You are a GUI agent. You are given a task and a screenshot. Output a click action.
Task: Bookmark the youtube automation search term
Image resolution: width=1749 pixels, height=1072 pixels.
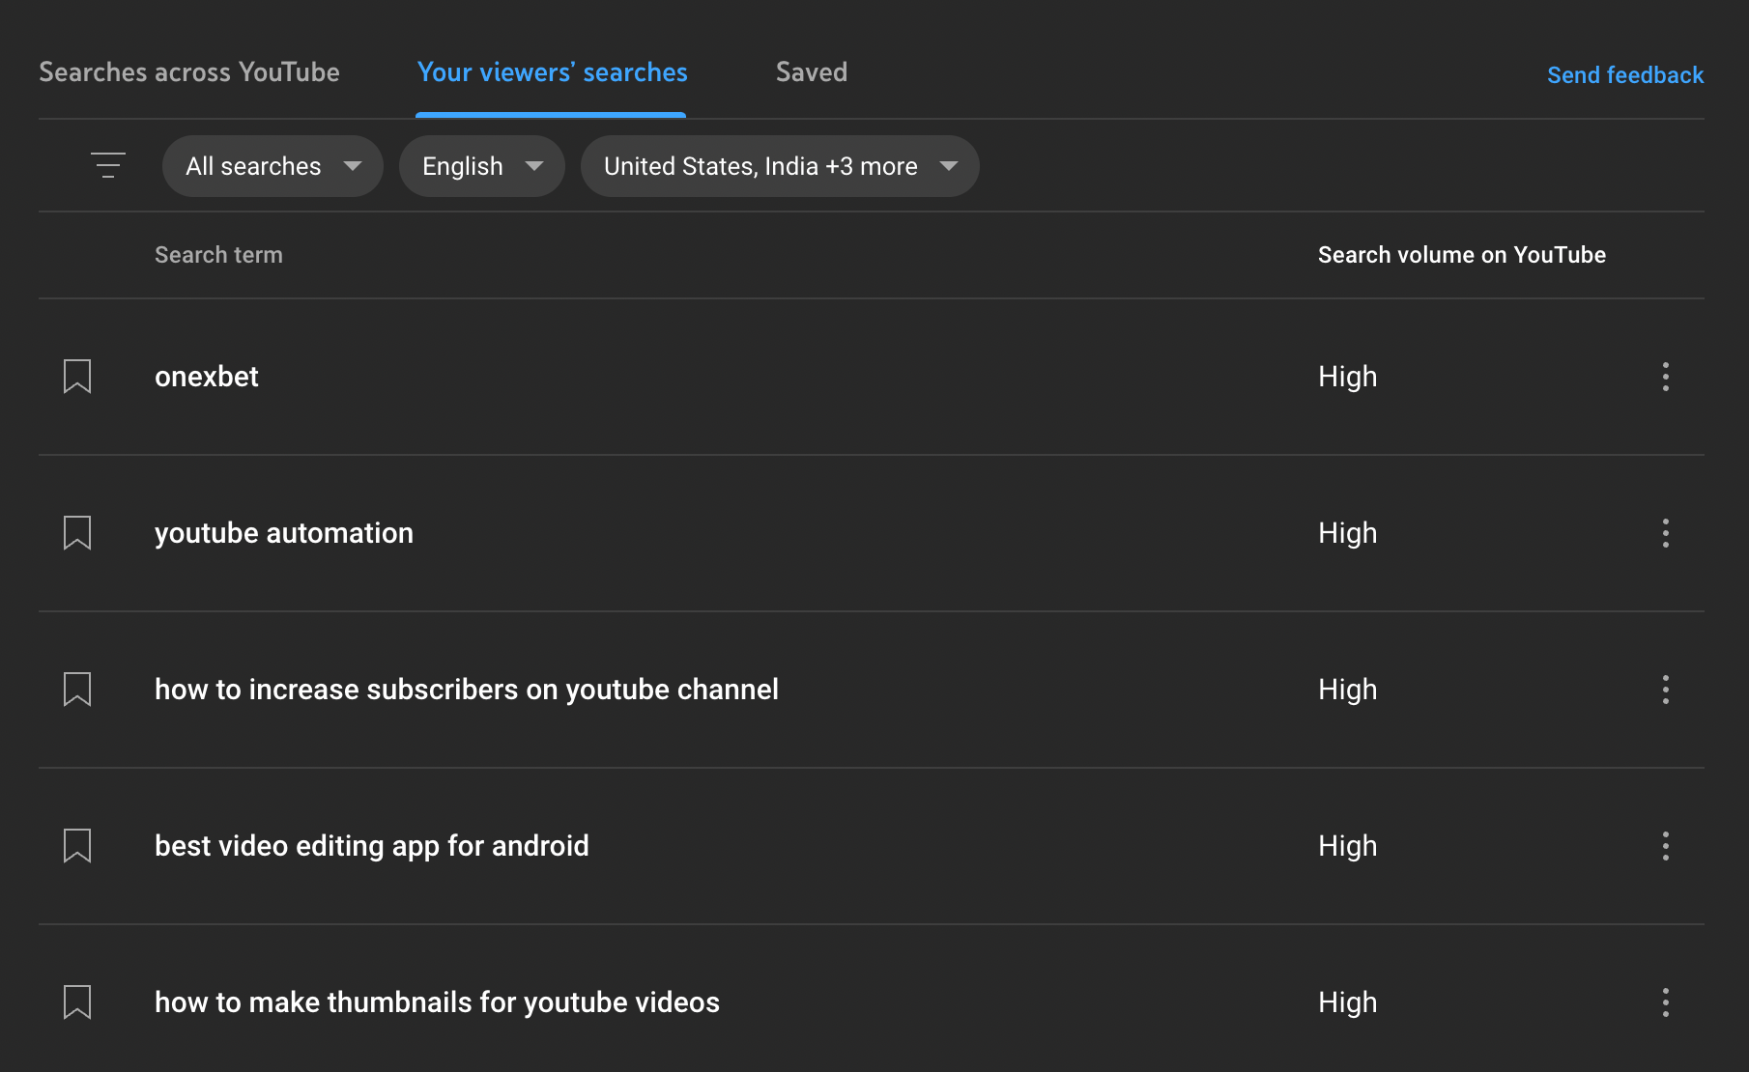pos(77,533)
